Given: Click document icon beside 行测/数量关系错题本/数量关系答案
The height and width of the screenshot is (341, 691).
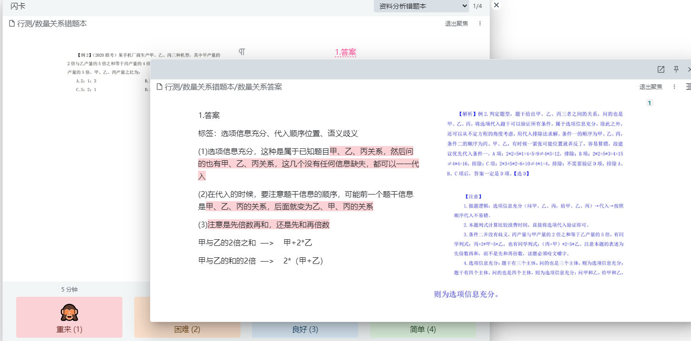Looking at the screenshot, I should [x=160, y=87].
